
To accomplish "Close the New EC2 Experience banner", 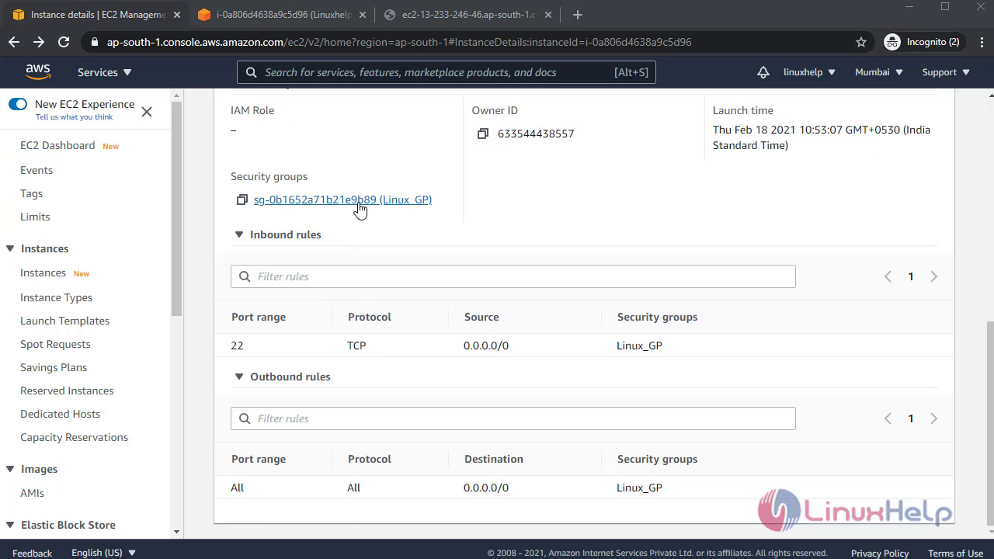I will click(x=147, y=112).
